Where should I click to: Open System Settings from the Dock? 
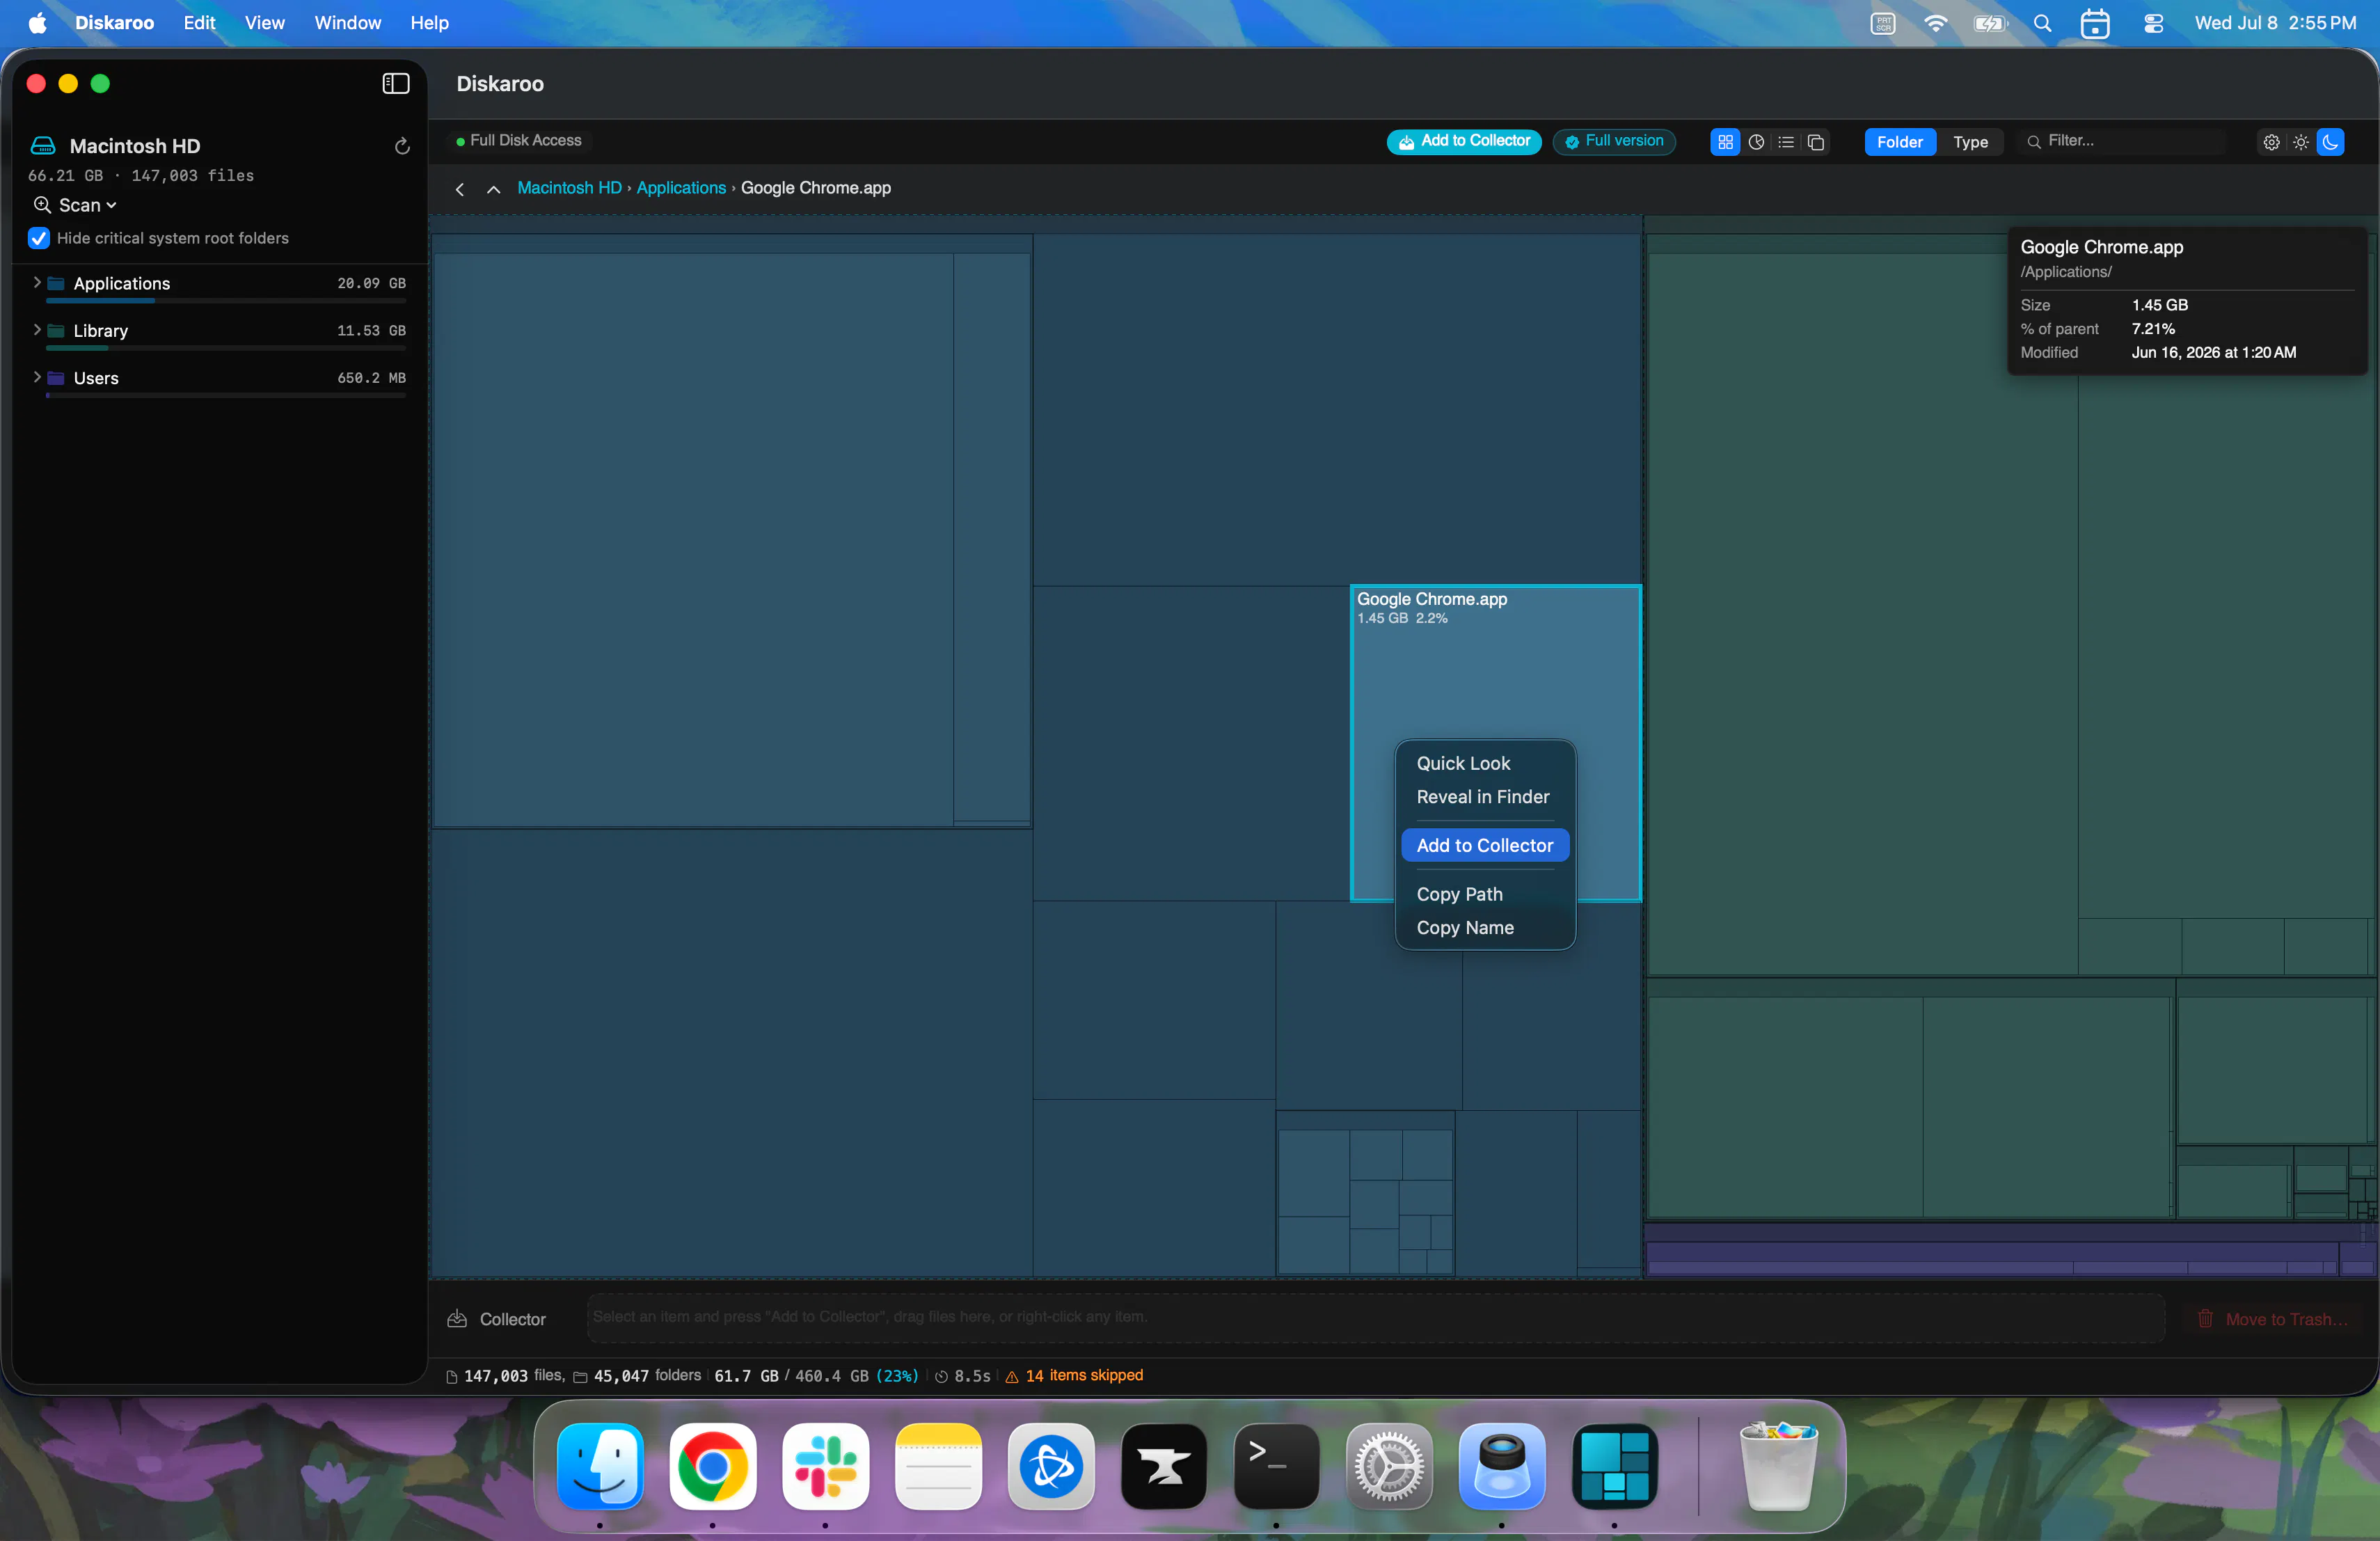(x=1389, y=1466)
